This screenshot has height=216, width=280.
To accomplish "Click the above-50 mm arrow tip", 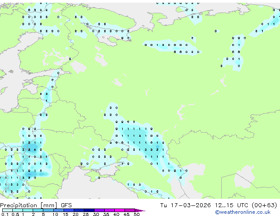I will click(140, 210).
